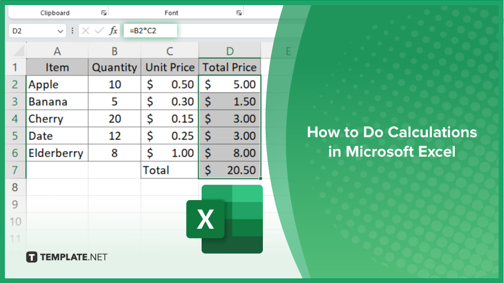Click the Name Box showing D2
Screen dimensions: 504x283
37,31
